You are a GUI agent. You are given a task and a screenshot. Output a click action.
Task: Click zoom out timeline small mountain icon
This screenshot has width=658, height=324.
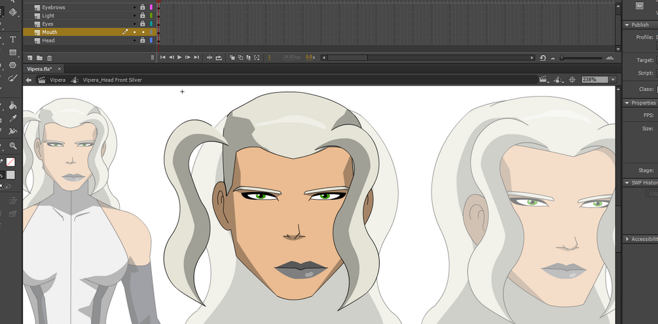coord(553,59)
